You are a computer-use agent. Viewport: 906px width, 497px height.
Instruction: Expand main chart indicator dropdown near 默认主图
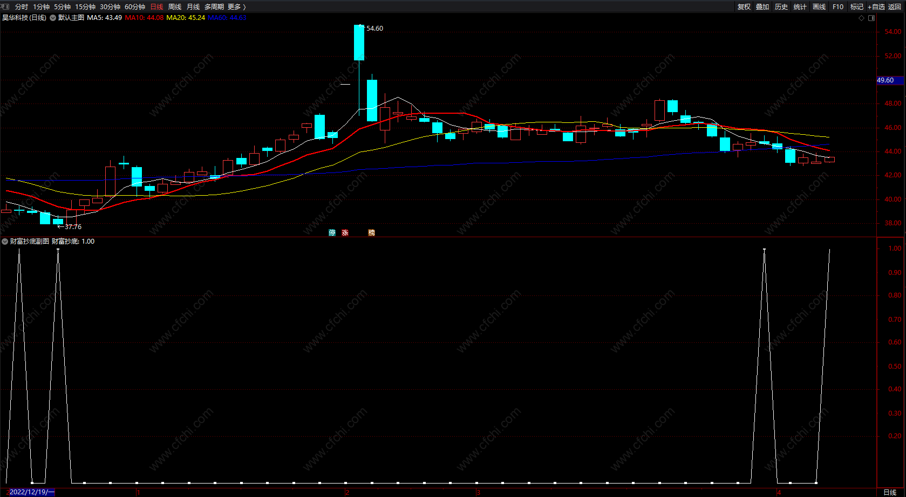53,18
